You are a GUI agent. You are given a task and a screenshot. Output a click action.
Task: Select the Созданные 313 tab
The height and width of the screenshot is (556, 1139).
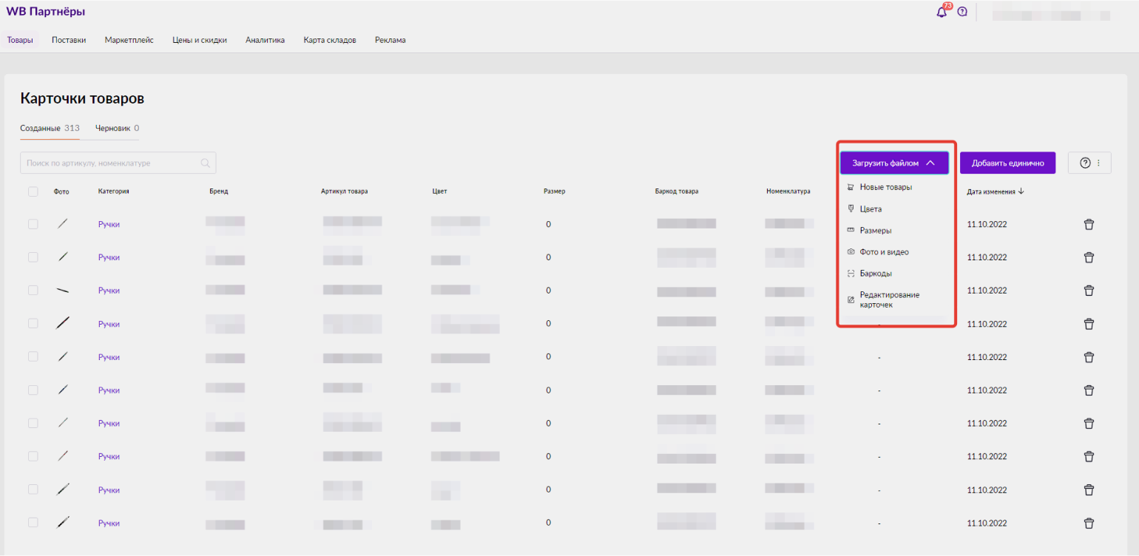tap(50, 128)
